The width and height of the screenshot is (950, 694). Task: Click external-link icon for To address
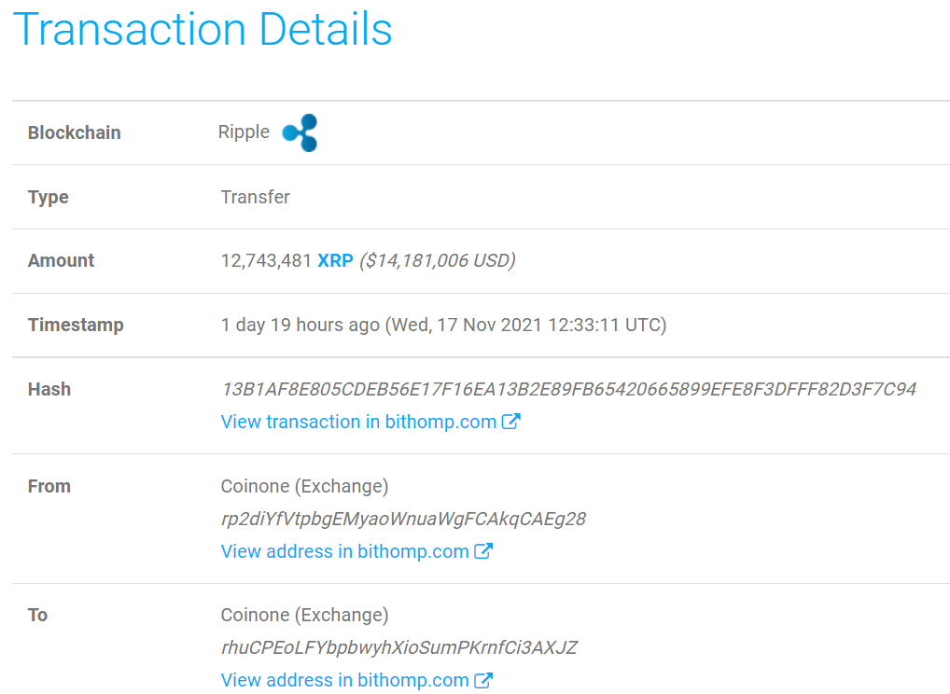483,680
